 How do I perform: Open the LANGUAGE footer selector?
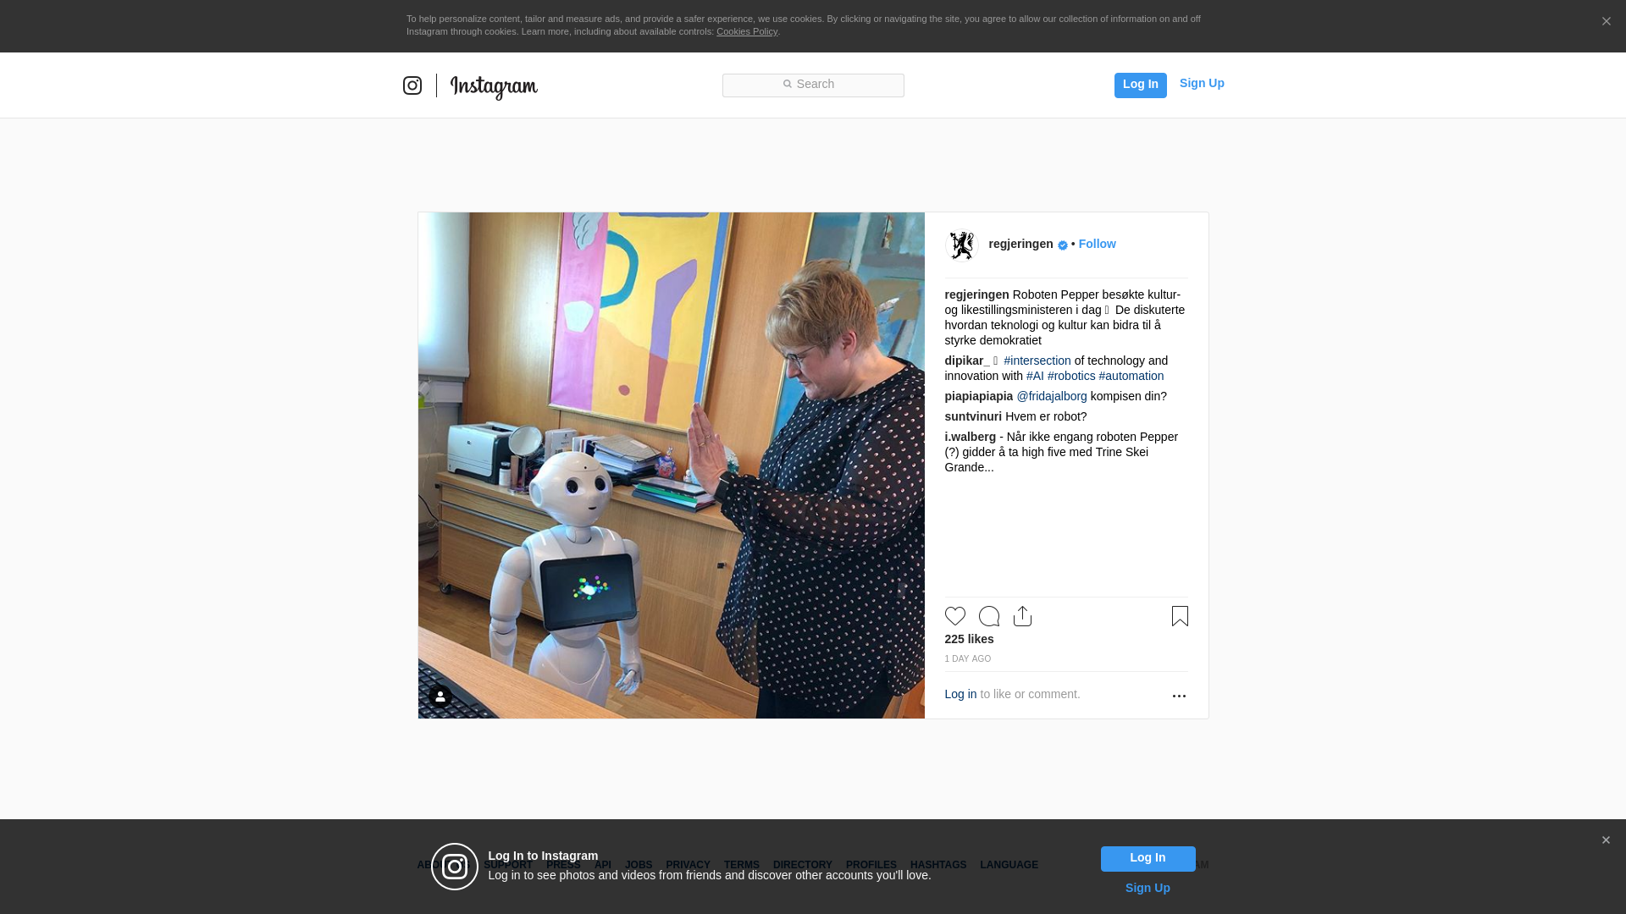[x=1009, y=865]
